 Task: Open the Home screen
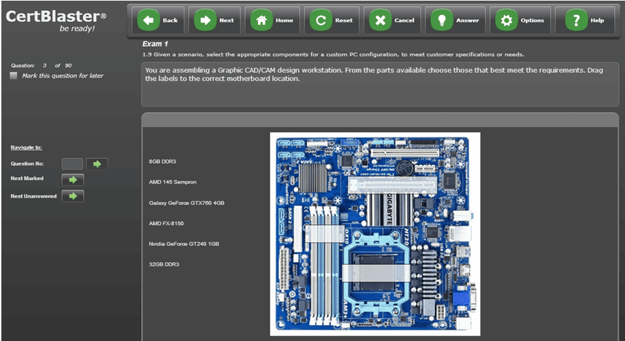(261, 20)
